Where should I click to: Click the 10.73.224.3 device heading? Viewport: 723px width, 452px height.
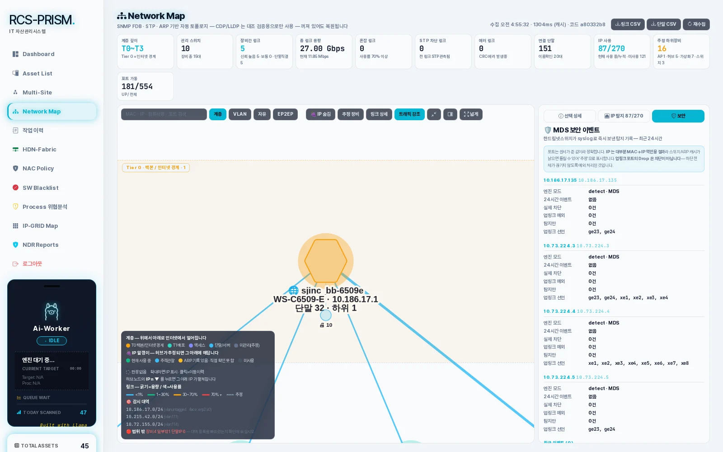559,246
